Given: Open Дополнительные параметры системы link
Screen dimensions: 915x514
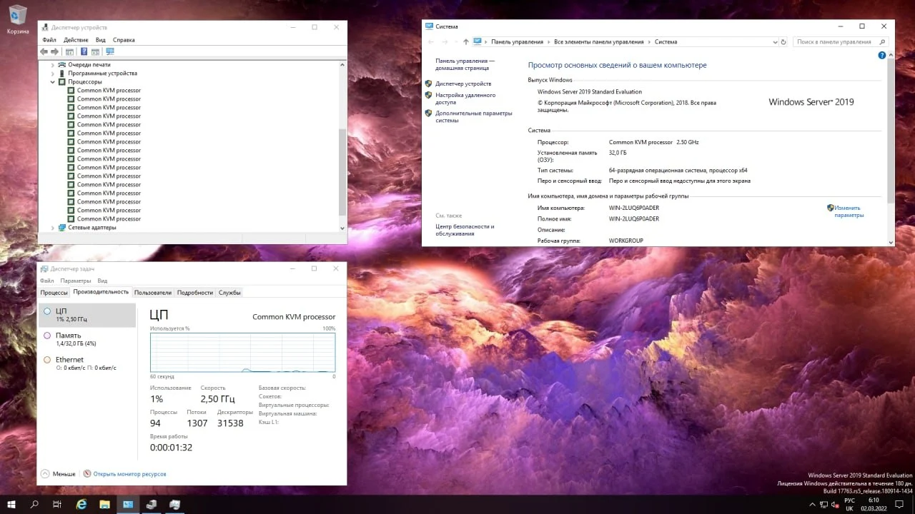Looking at the screenshot, I should pyautogui.click(x=474, y=116).
